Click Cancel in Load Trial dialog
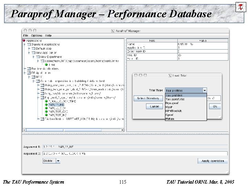 pos(154,106)
